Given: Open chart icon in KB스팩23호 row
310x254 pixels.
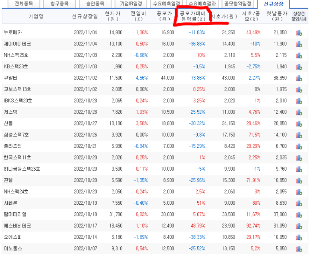Looking at the screenshot, I should coord(299,67).
